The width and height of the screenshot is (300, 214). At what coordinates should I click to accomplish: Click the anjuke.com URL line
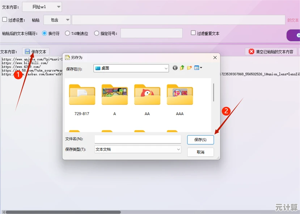(32, 59)
